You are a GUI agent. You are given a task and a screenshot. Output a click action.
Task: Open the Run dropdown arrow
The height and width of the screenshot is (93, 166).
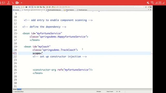point(39,7)
